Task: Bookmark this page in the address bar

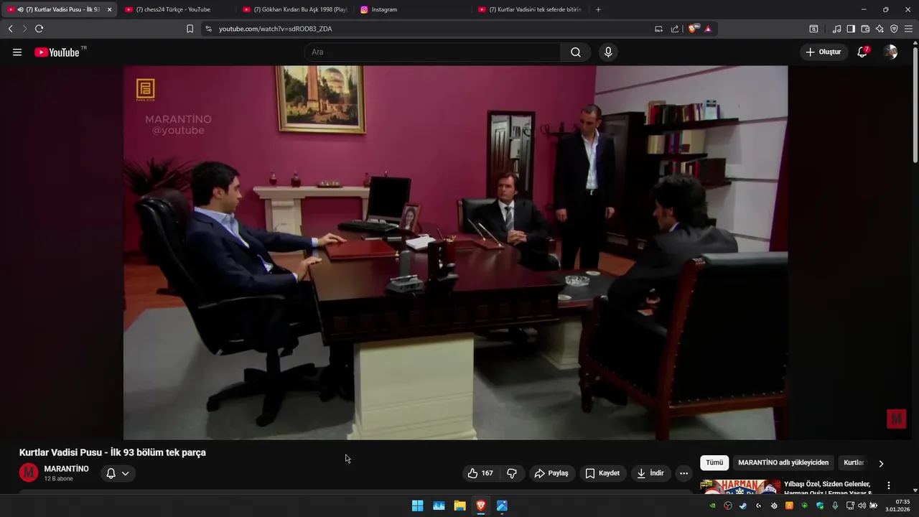Action: [x=190, y=29]
